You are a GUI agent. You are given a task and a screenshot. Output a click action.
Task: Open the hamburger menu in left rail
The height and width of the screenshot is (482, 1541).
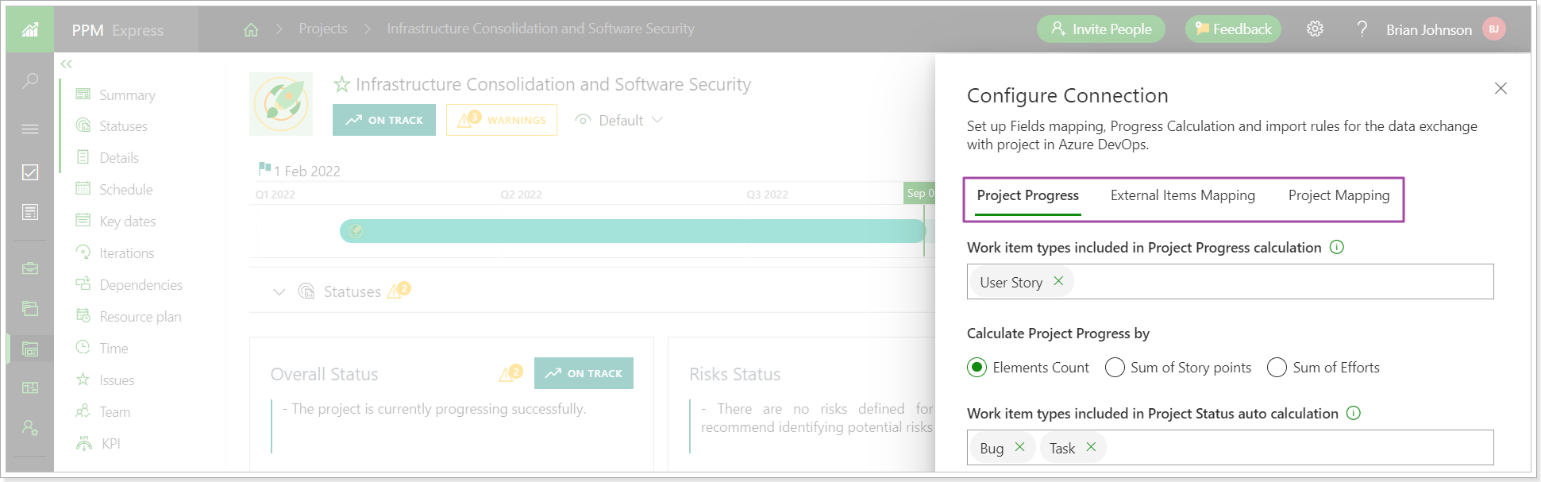(30, 129)
